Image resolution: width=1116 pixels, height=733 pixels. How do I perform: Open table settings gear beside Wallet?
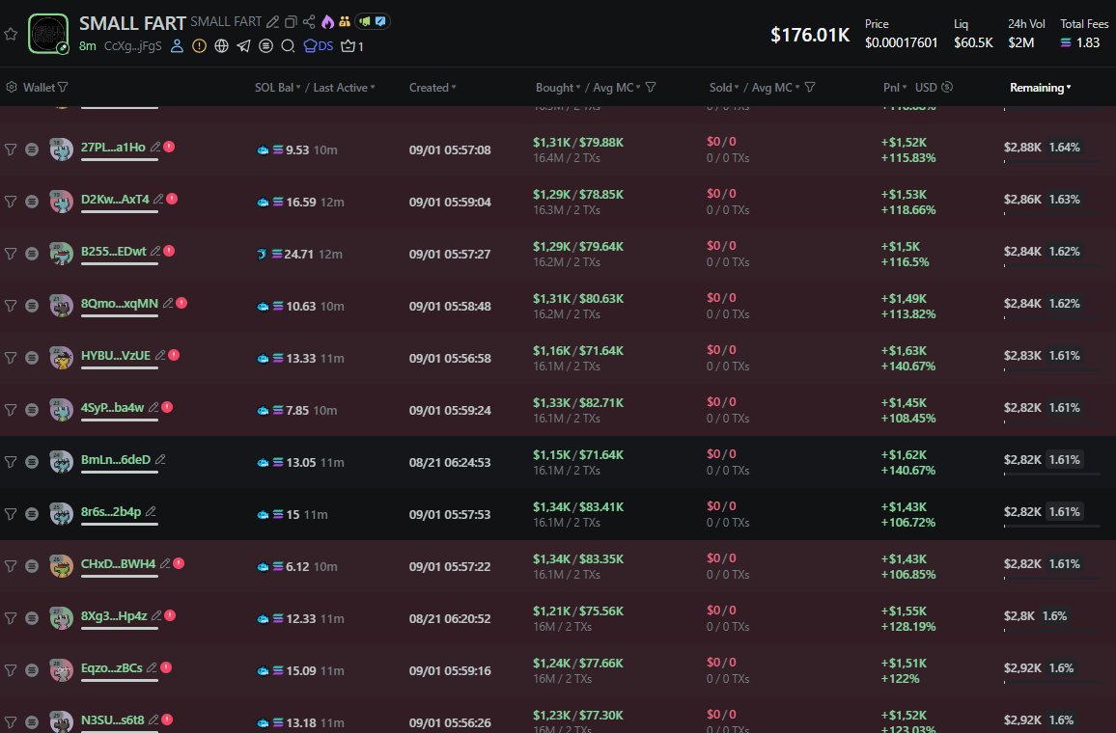[x=12, y=88]
